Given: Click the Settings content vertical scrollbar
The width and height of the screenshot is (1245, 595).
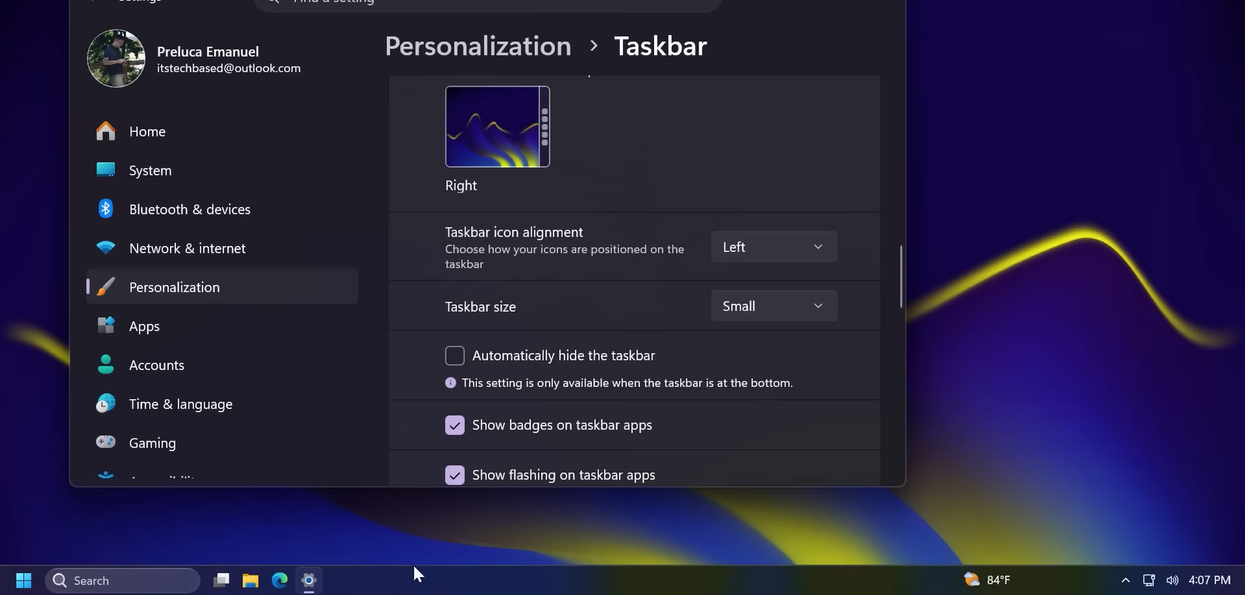Looking at the screenshot, I should click(901, 276).
